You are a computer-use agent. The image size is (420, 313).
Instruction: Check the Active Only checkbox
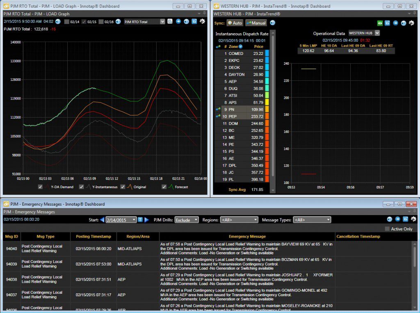click(x=387, y=229)
